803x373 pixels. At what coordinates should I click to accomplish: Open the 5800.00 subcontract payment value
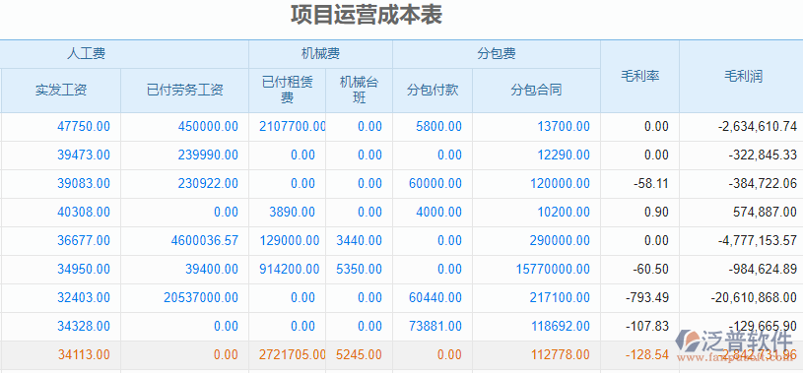point(438,126)
